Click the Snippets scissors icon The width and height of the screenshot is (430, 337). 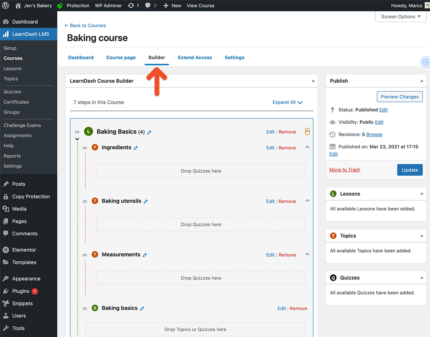[x=6, y=303]
